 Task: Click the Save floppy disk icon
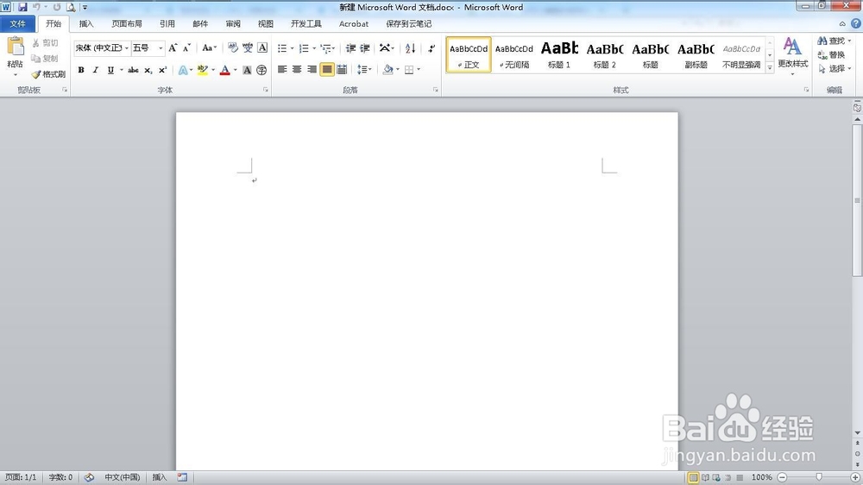pos(22,7)
